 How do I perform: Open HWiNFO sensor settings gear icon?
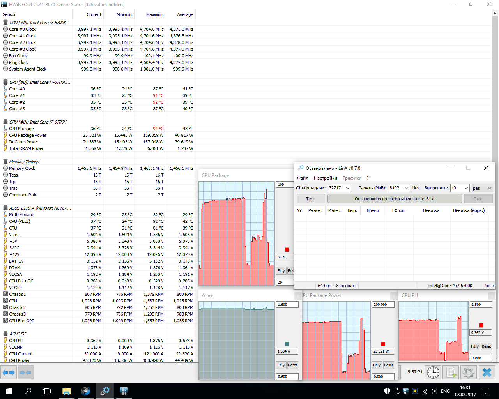[x=469, y=373]
